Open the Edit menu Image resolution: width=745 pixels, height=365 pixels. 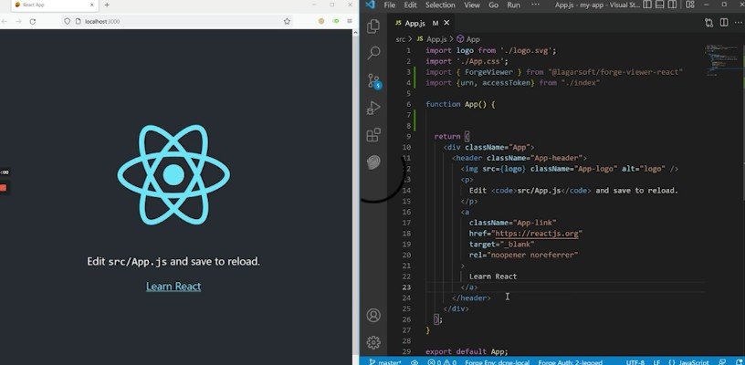(410, 5)
